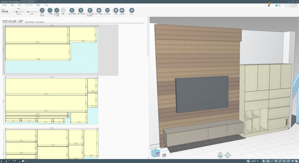This screenshot has width=299, height=163.
Task: Move row up with 行を上に移動 icon
Action: [x=72, y=10]
